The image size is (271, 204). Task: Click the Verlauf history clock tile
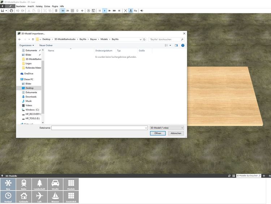pyautogui.click(x=8, y=197)
